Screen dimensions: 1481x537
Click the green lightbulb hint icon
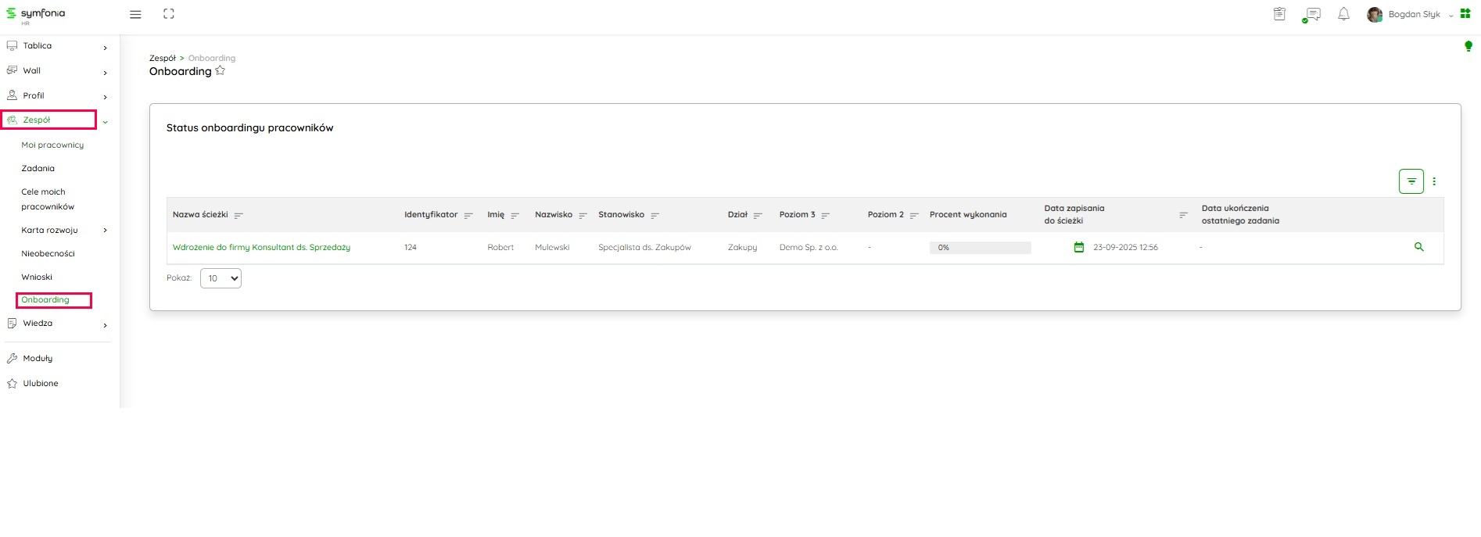pyautogui.click(x=1468, y=46)
